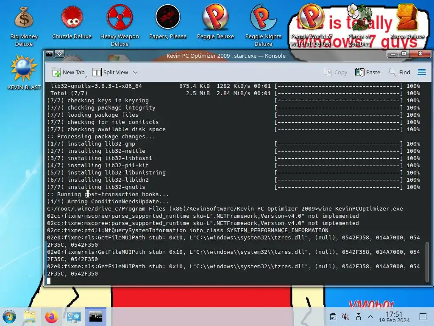This screenshot has width=434, height=326.
Task: Close the Konsole window
Action: tap(420, 53)
